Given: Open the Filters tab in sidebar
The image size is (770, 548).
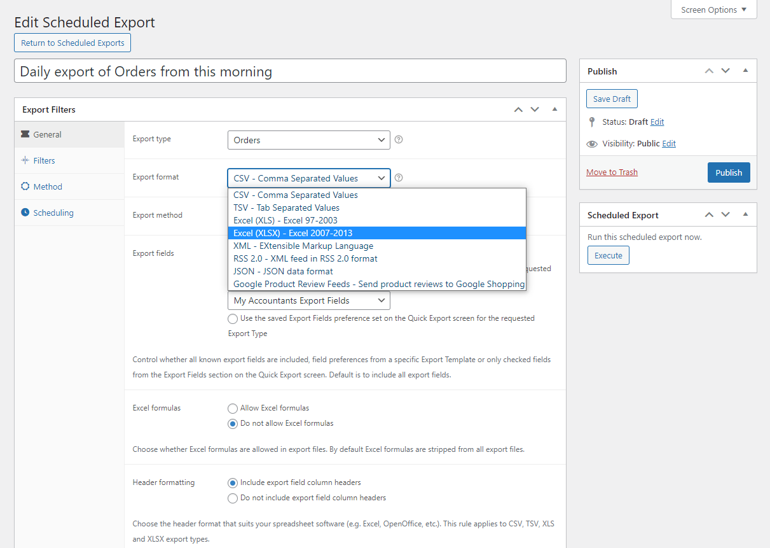Looking at the screenshot, I should [x=44, y=160].
